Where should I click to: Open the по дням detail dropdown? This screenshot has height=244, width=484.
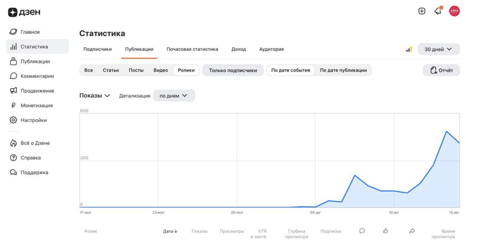(174, 96)
